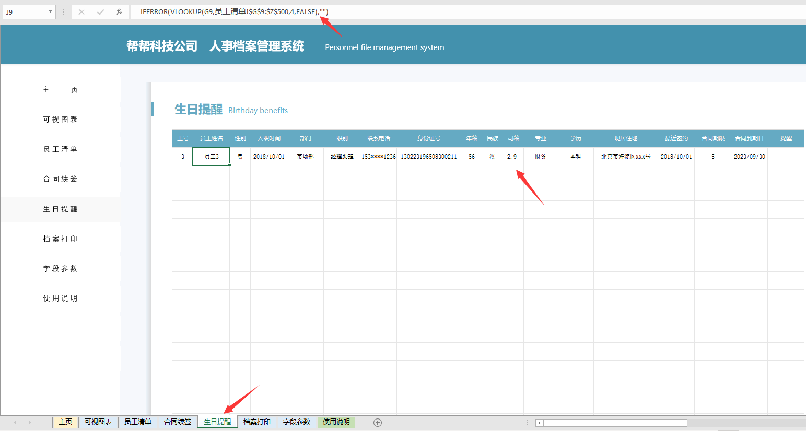Click the 最近签约 column header

coord(676,138)
